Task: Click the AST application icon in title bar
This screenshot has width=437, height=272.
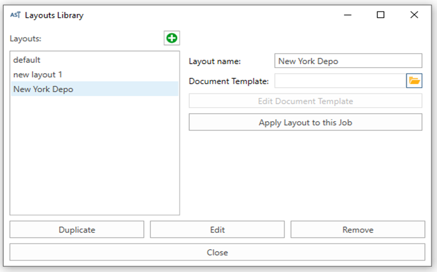Action: 15,15
